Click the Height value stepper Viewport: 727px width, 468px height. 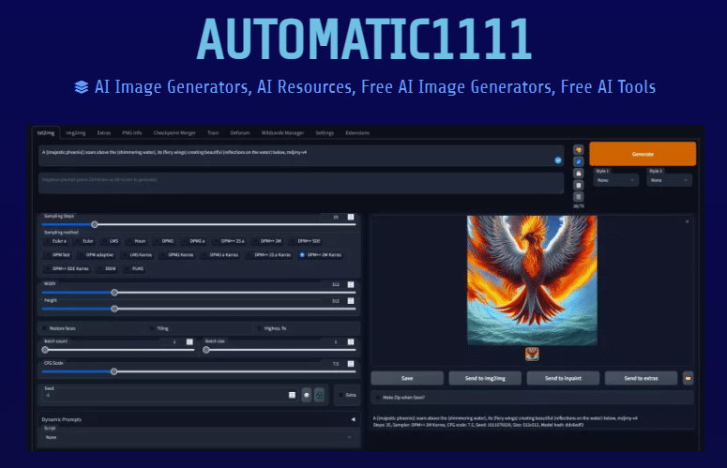click(351, 301)
